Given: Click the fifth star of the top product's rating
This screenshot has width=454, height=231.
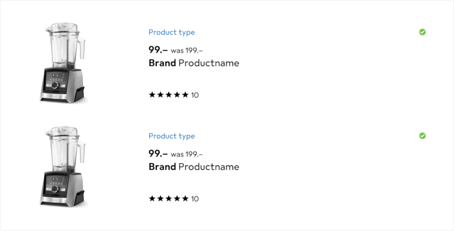Looking at the screenshot, I should point(185,95).
